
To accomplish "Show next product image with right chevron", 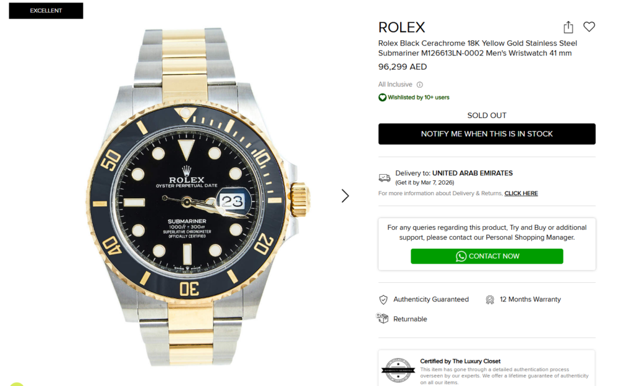I will [x=345, y=196].
